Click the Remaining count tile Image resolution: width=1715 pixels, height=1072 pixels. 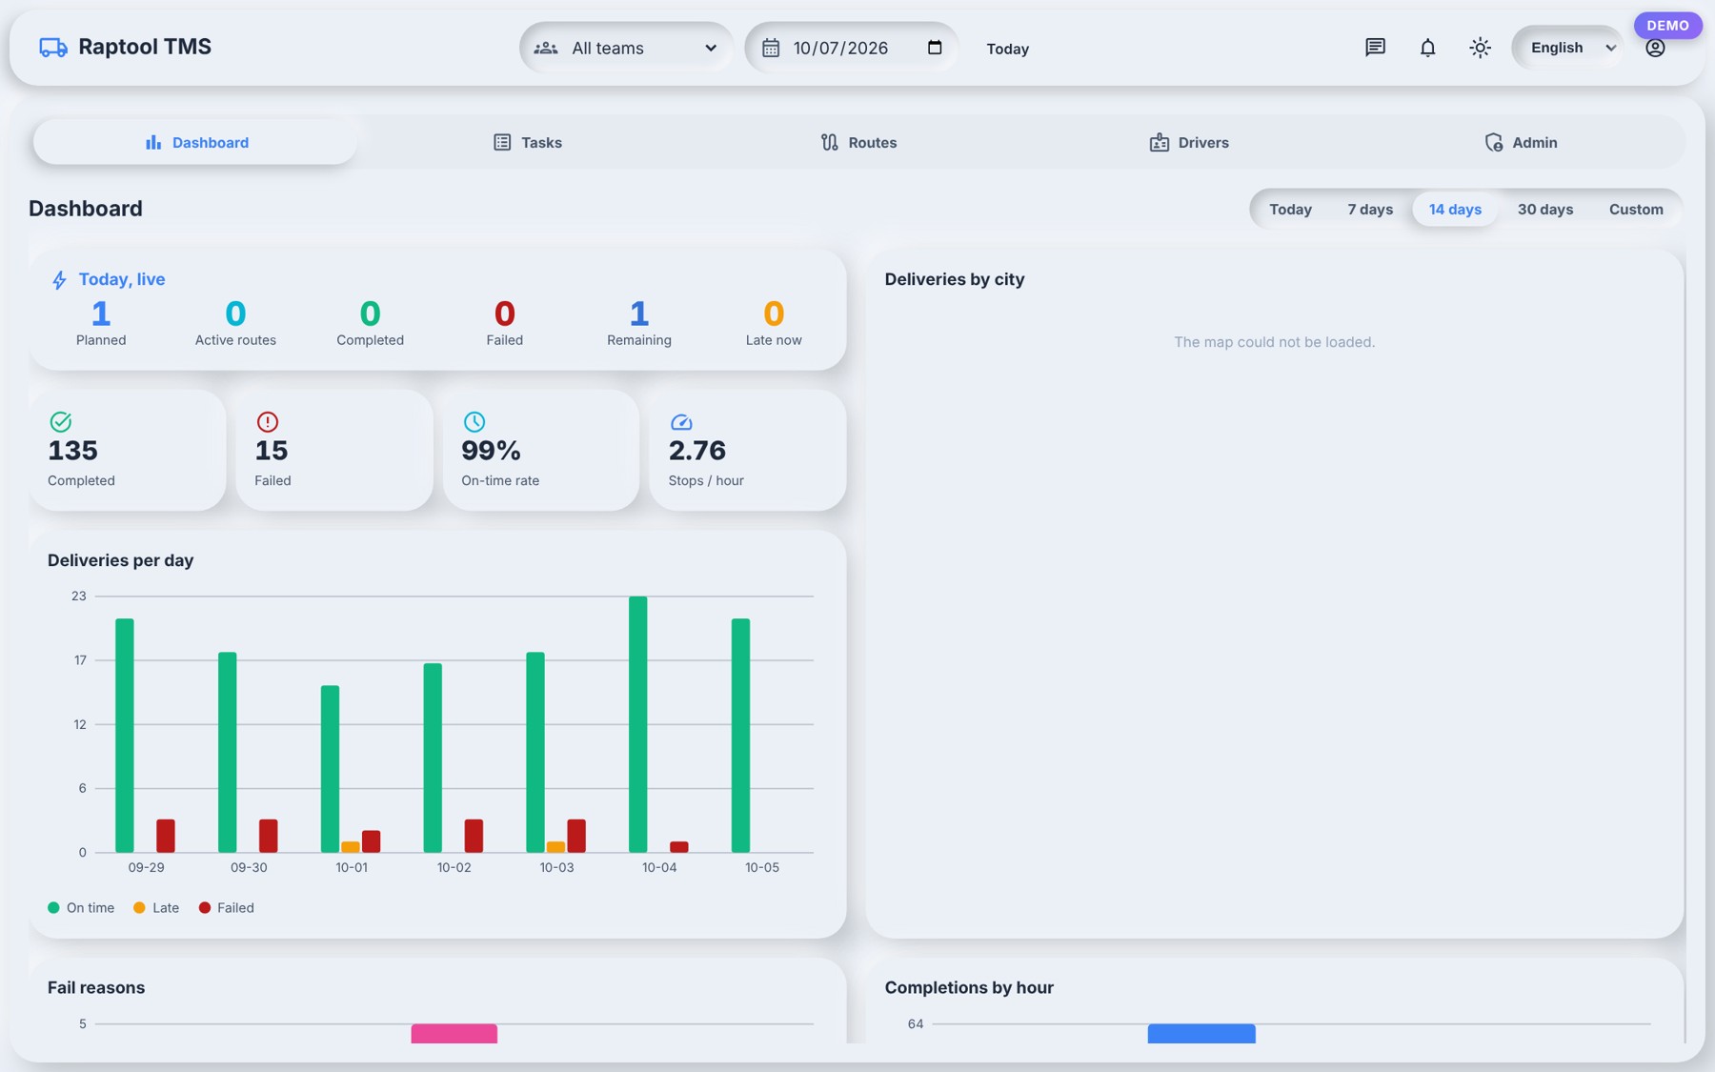[638, 322]
